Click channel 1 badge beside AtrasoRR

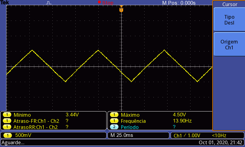[7, 127]
